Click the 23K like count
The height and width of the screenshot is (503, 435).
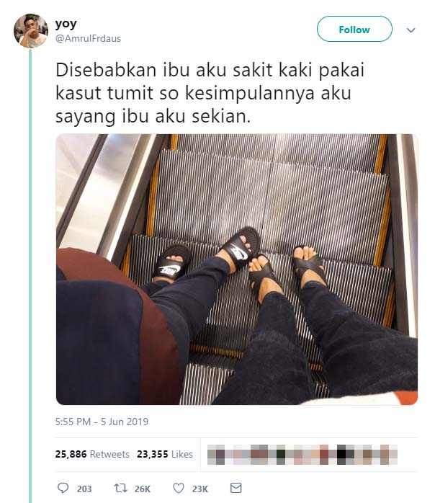coord(200,489)
